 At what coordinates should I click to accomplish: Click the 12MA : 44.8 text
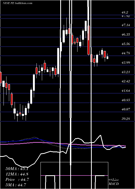[x=17, y=174]
